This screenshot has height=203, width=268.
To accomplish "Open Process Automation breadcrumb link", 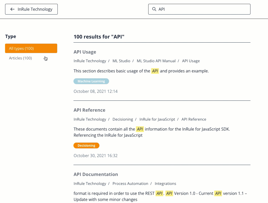I will pos(130,184).
